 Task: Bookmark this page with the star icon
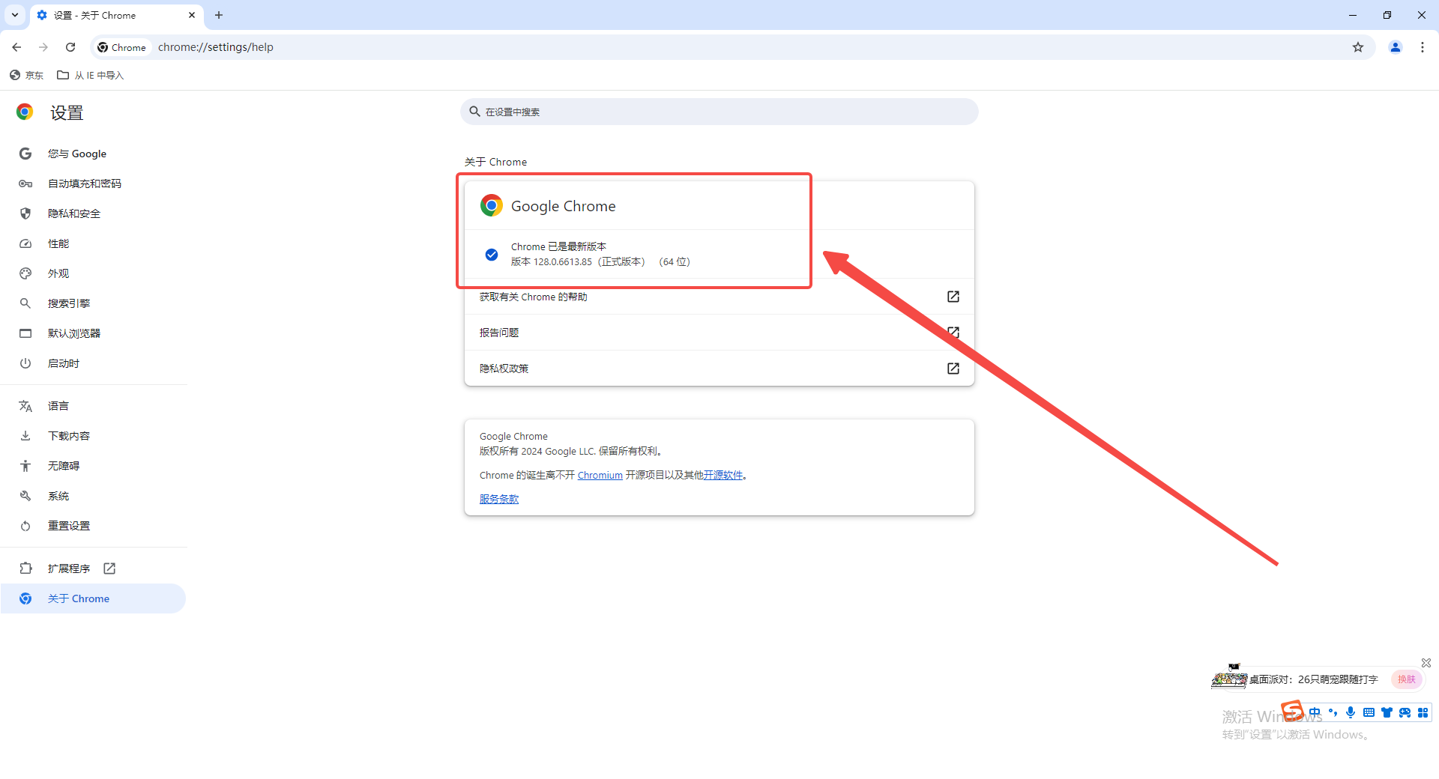point(1358,47)
